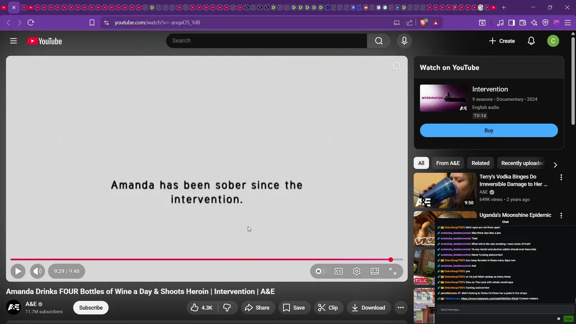
Task: Open options for Uganda's Moonshine Epidemic
Action: 561,216
